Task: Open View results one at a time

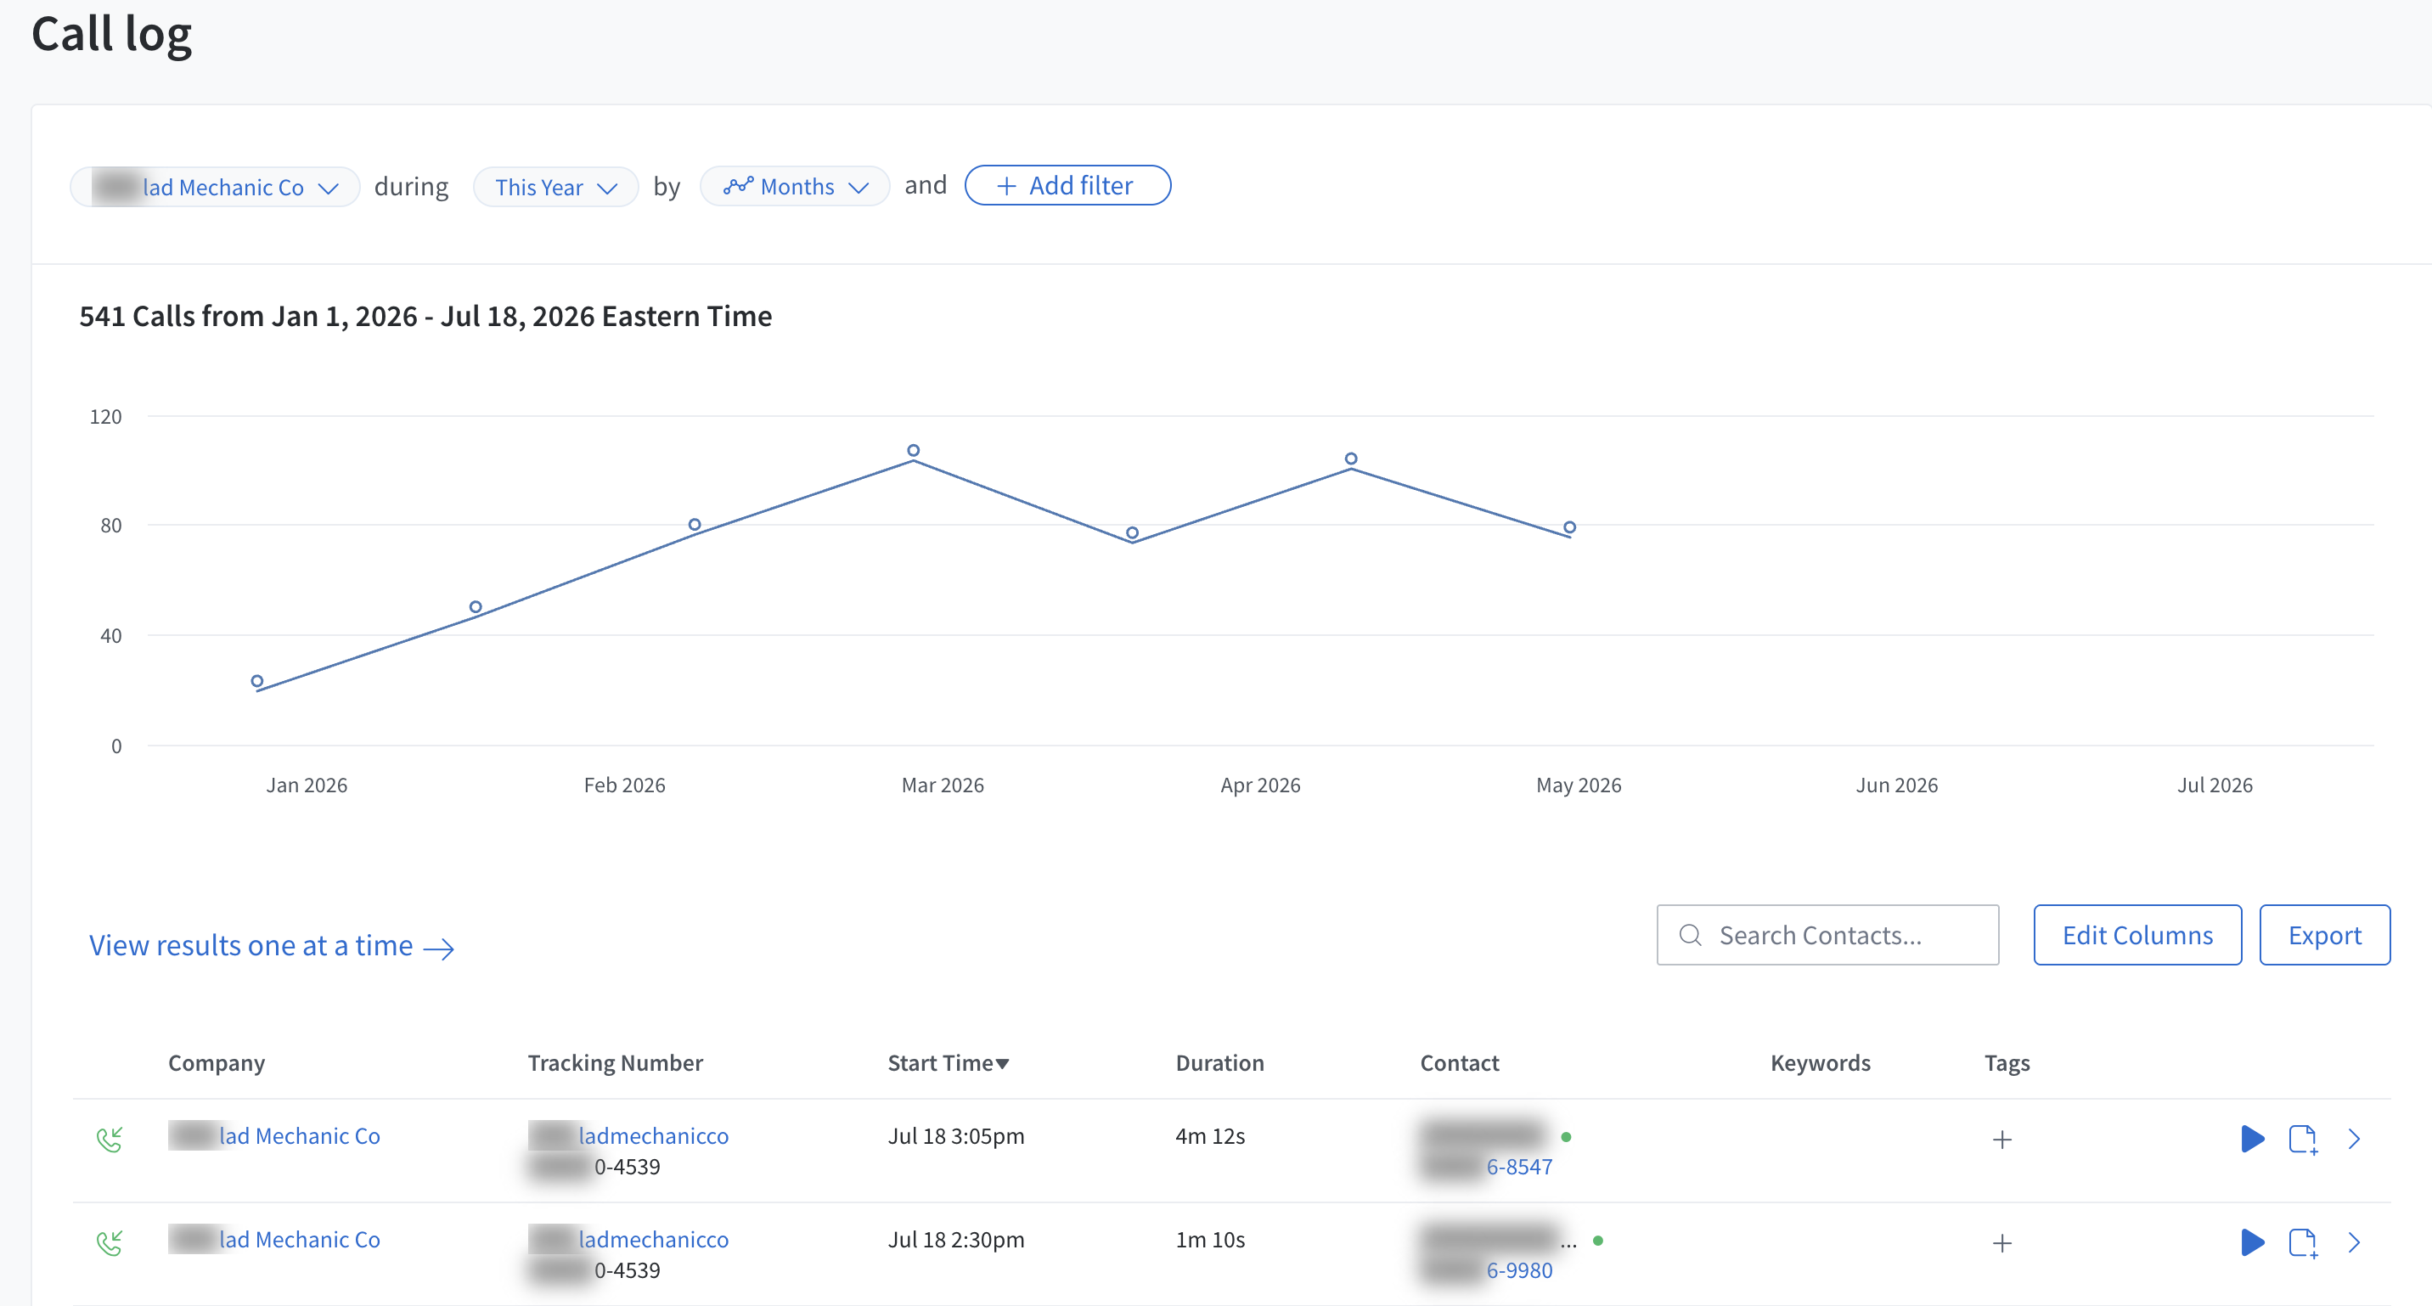Action: (x=271, y=945)
